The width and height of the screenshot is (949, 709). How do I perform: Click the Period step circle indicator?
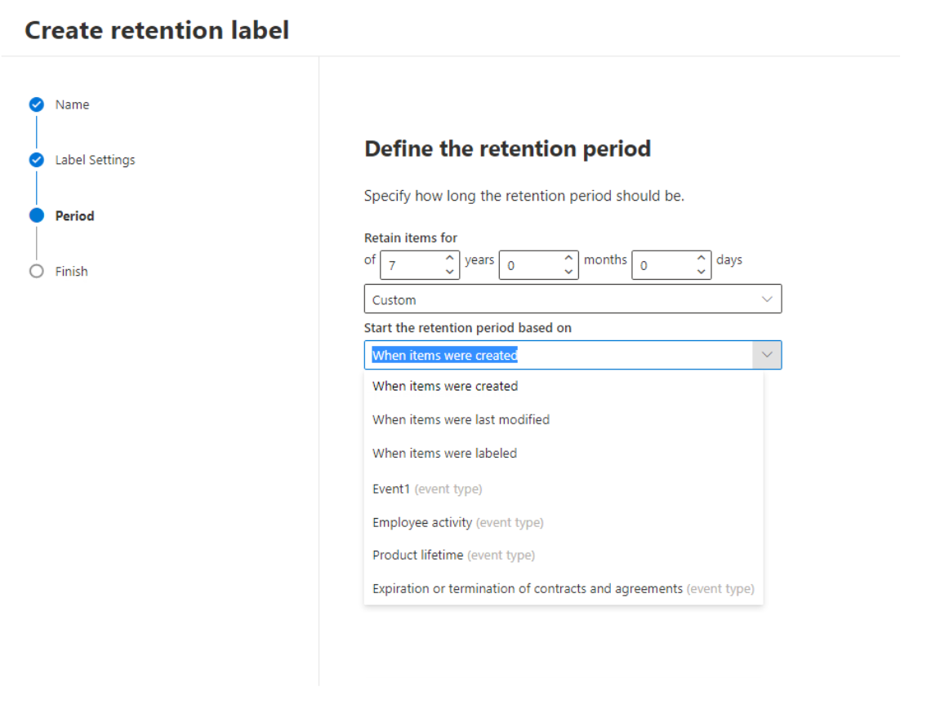click(36, 215)
